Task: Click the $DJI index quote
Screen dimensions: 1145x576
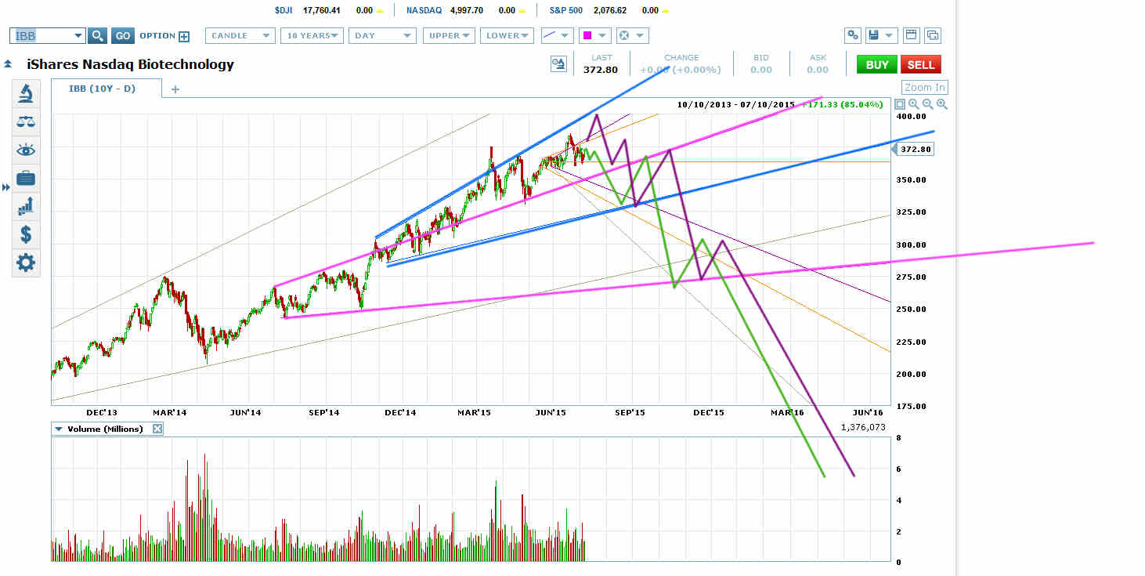Action: tap(330, 10)
